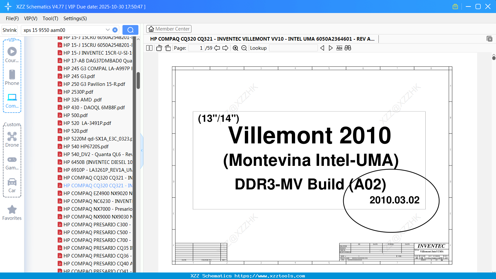
Task: Toggle the Abi text match icon
Action: 339,48
